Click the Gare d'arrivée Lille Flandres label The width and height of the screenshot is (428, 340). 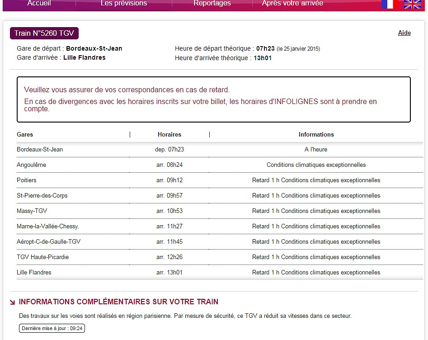tap(61, 57)
